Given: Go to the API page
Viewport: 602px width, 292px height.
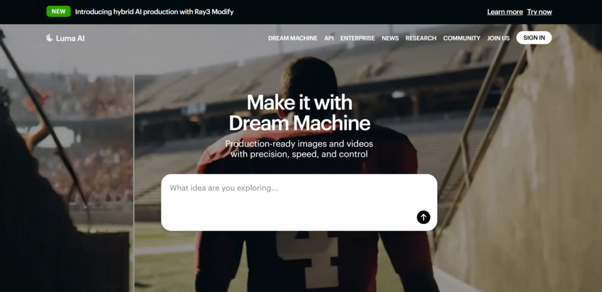Looking at the screenshot, I should click(x=329, y=38).
